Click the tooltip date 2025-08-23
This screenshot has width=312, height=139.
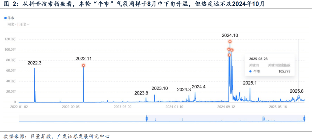point(258,59)
